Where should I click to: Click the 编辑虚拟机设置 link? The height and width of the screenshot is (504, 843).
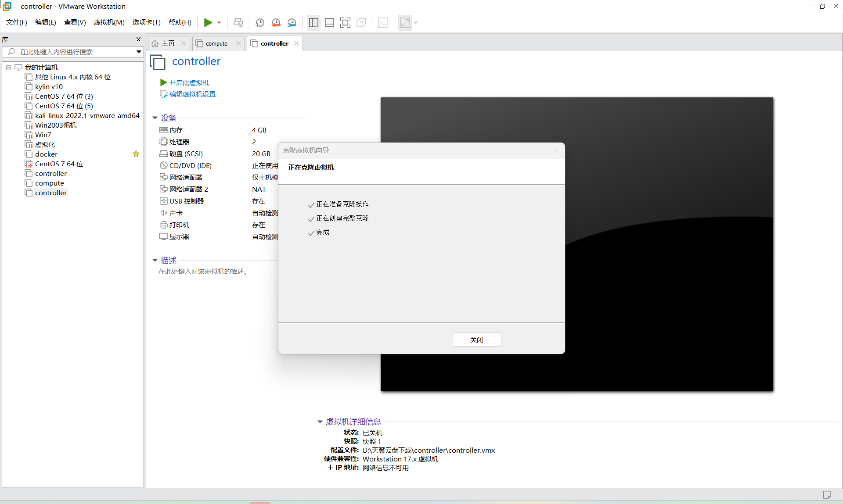tap(192, 94)
